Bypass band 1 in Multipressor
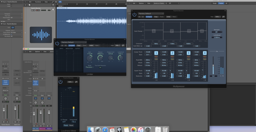Screen dimensions: 256x132 click(156, 57)
